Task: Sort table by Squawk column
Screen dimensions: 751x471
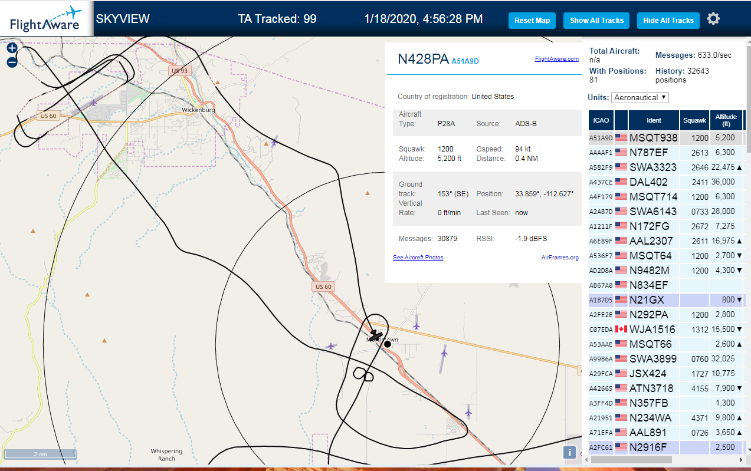Action: [x=694, y=120]
